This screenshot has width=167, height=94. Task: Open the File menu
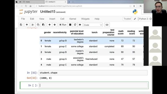(23, 19)
